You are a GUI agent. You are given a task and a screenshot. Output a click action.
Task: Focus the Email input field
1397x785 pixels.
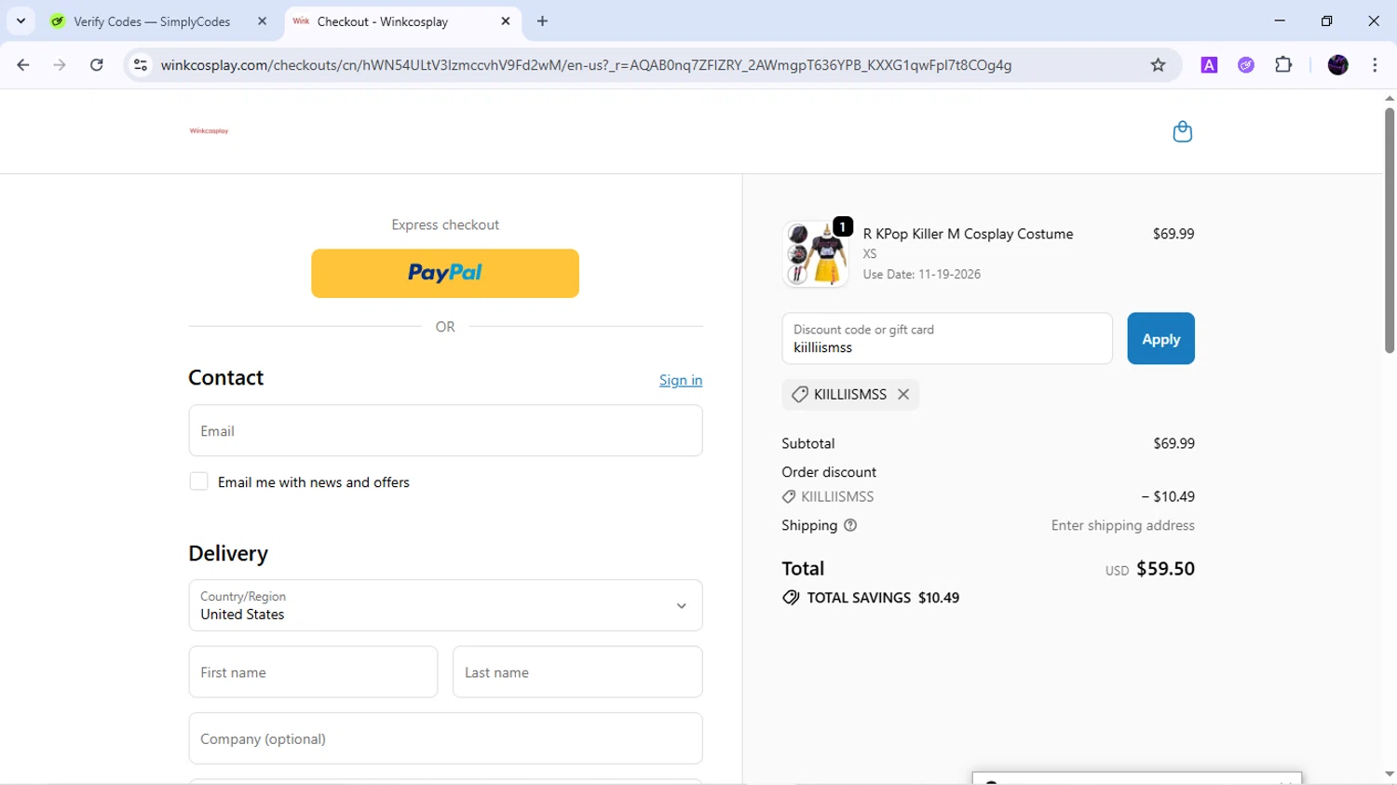[445, 430]
